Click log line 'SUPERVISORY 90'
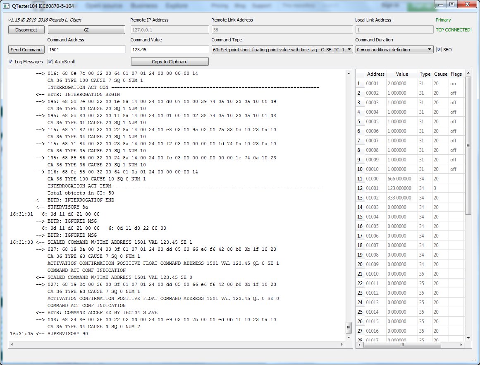This screenshot has width=480, height=365. (x=68, y=334)
